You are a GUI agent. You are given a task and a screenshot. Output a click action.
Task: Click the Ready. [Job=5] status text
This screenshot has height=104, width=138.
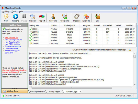[13, 96]
